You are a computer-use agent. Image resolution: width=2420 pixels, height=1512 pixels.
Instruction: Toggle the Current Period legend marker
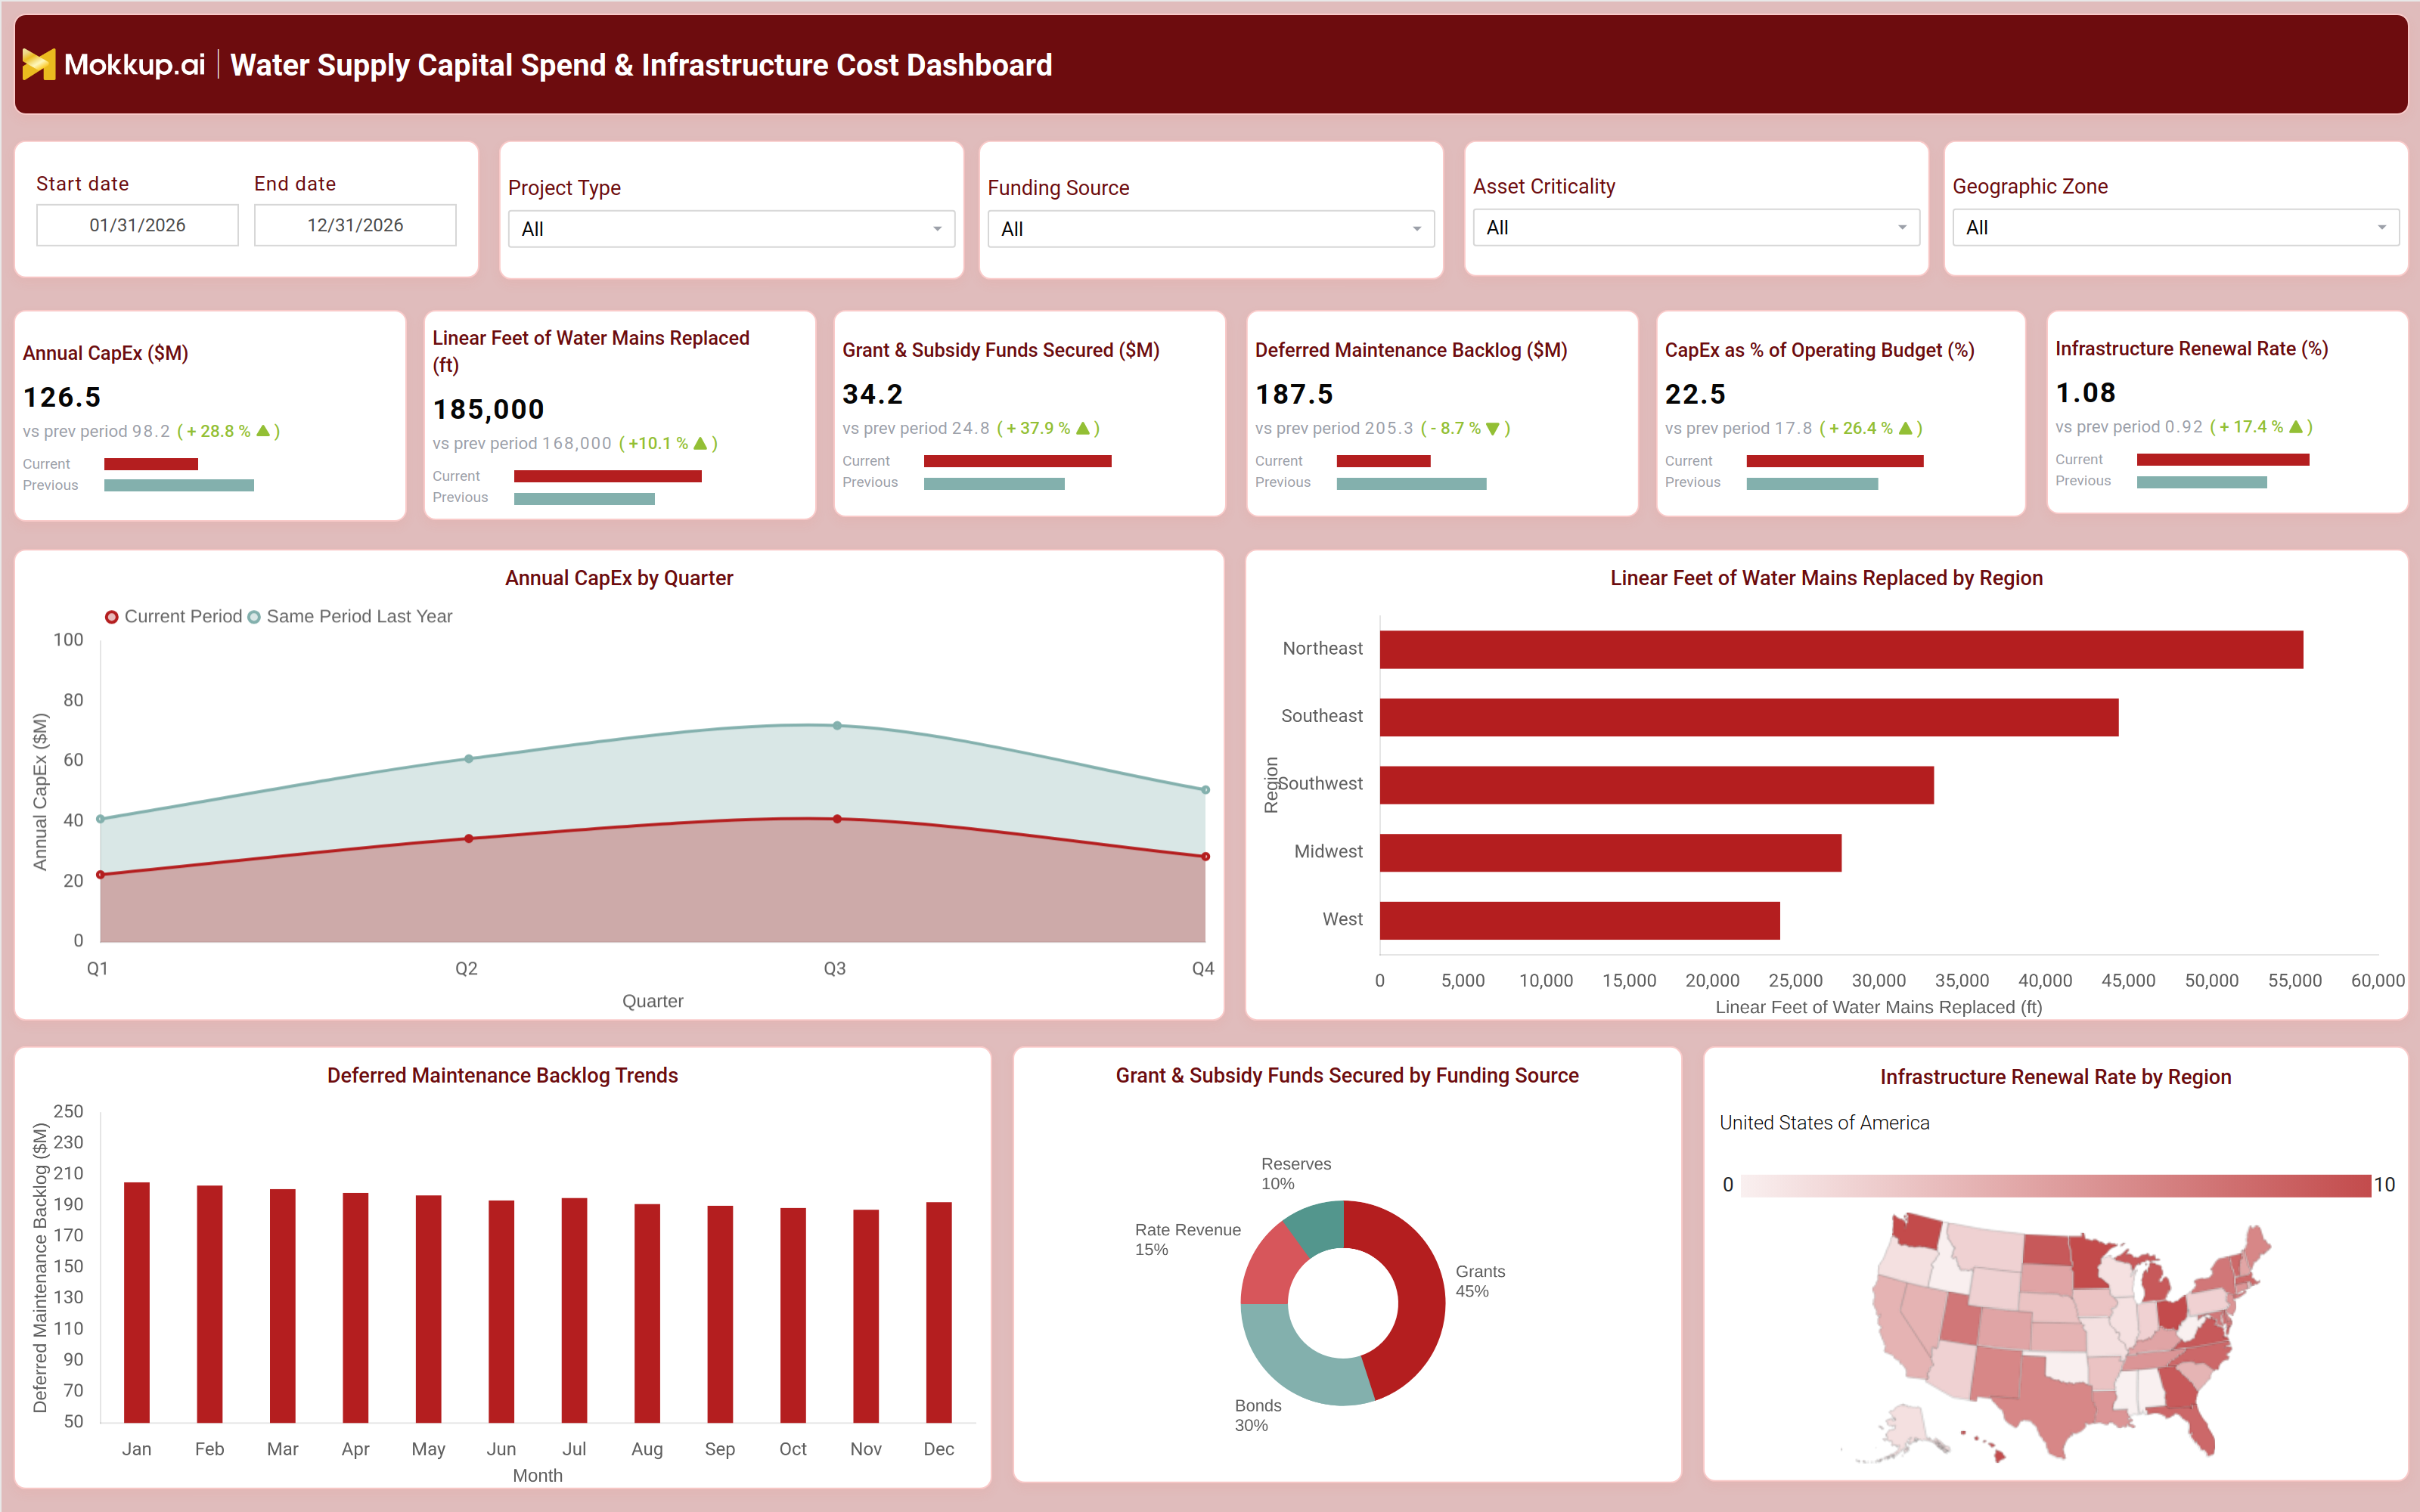(112, 617)
